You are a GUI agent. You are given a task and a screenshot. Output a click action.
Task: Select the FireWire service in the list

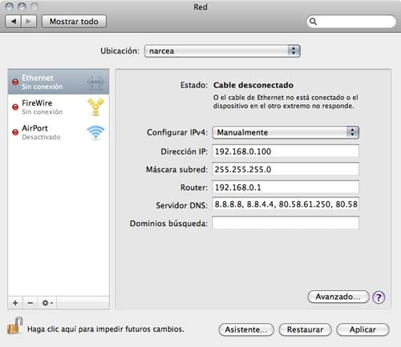pos(59,107)
